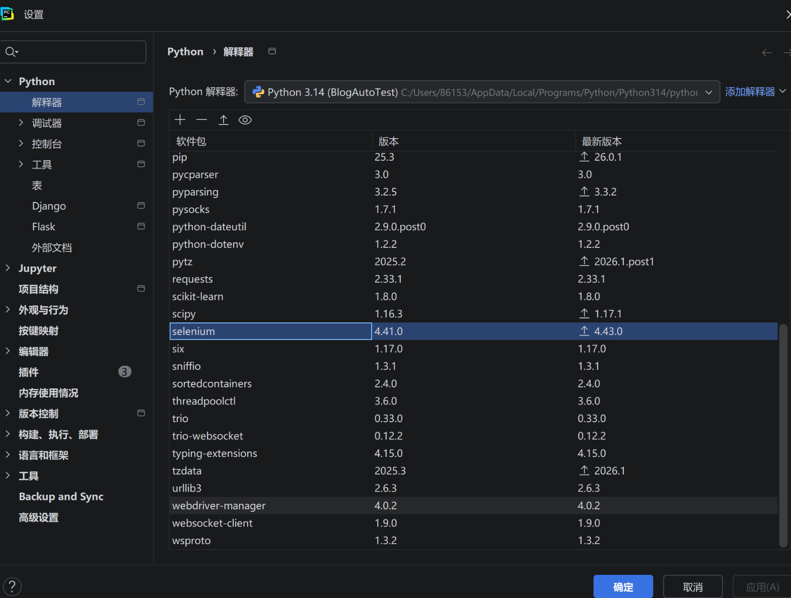Expand the 外观与行为 section
791x598 pixels.
pos(8,309)
